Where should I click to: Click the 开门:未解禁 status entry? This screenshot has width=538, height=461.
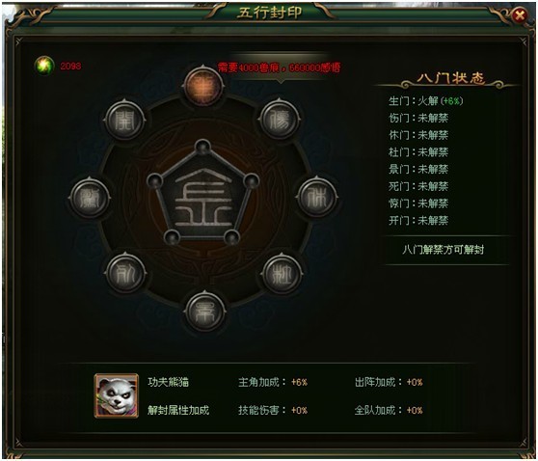pos(418,221)
